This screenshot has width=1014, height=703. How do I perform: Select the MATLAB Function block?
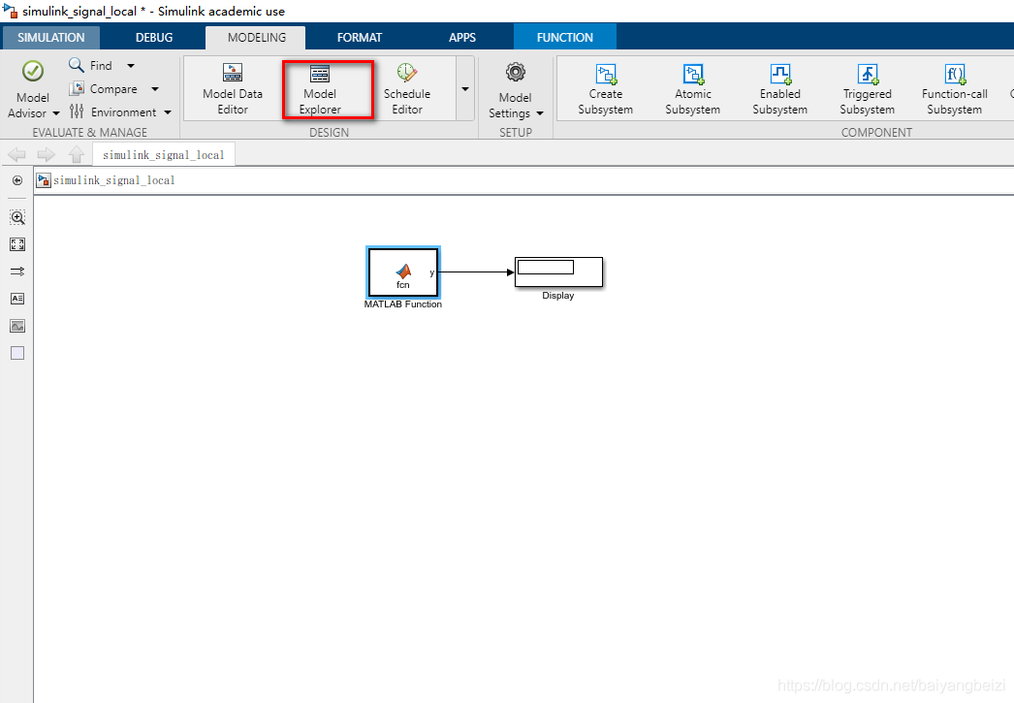403,272
